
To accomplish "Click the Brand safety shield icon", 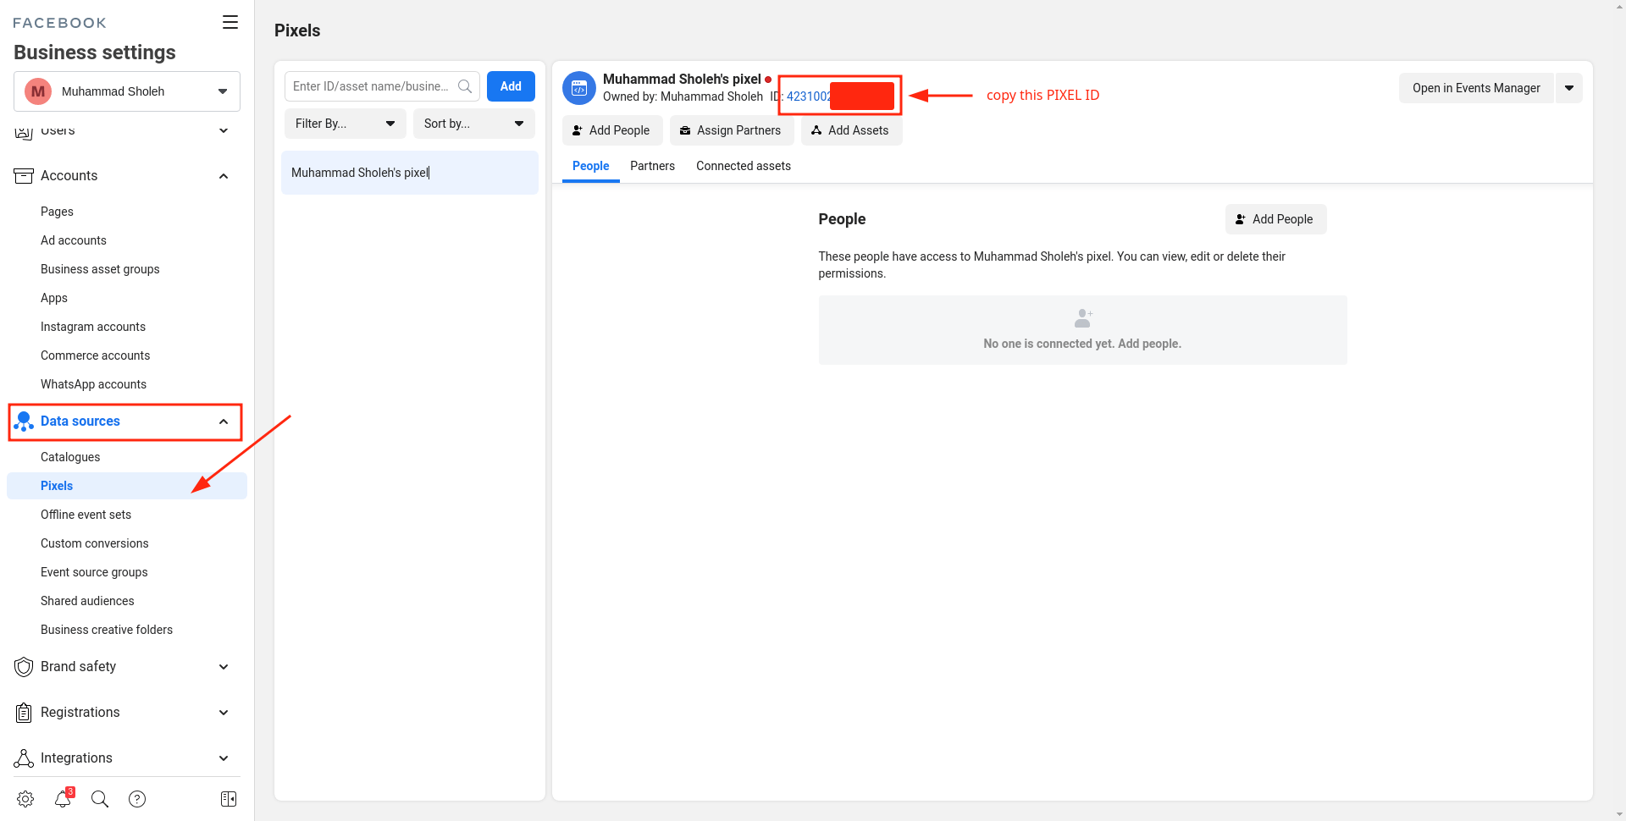I will pos(24,667).
